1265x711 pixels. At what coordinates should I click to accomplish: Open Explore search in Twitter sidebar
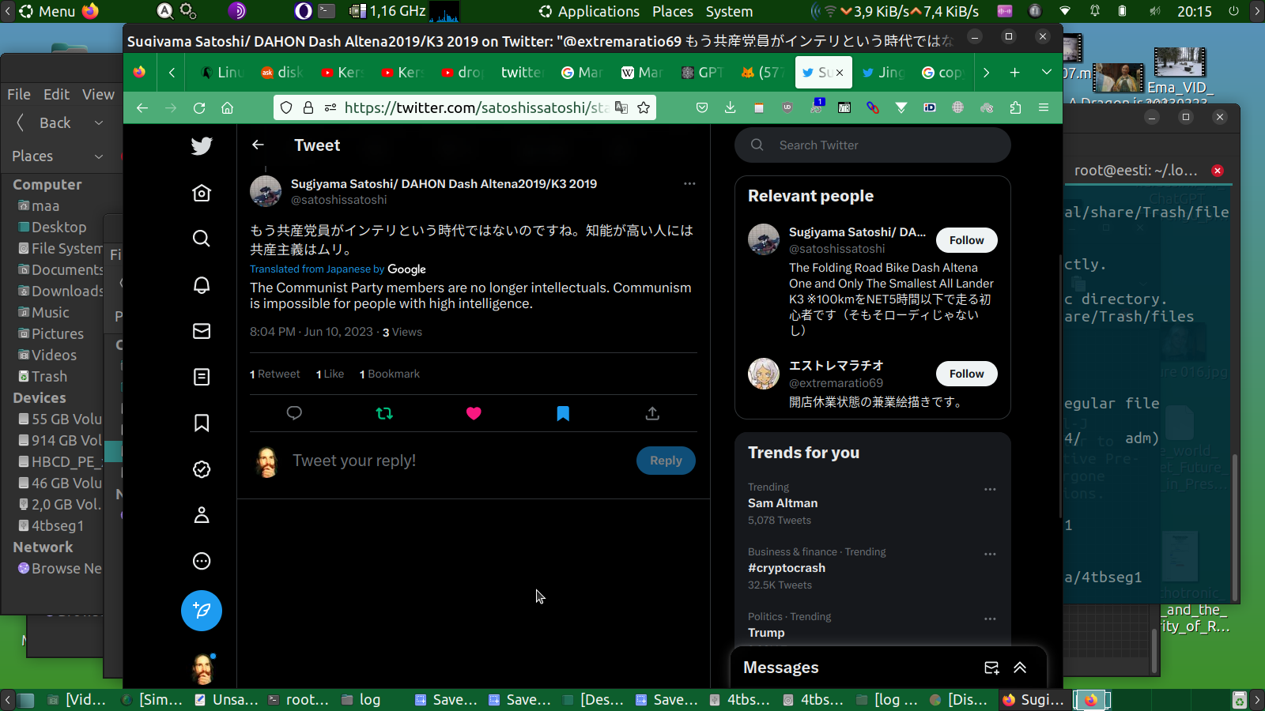click(x=202, y=239)
